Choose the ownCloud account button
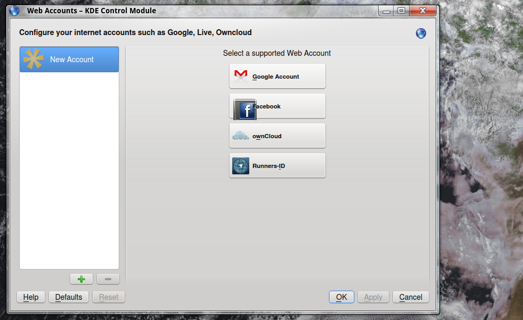 click(x=277, y=136)
